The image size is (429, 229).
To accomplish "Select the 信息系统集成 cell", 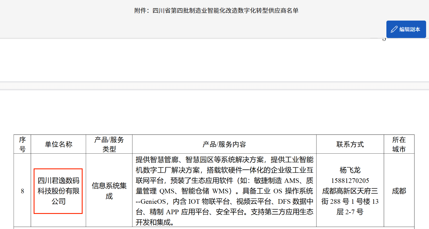I will (109, 191).
